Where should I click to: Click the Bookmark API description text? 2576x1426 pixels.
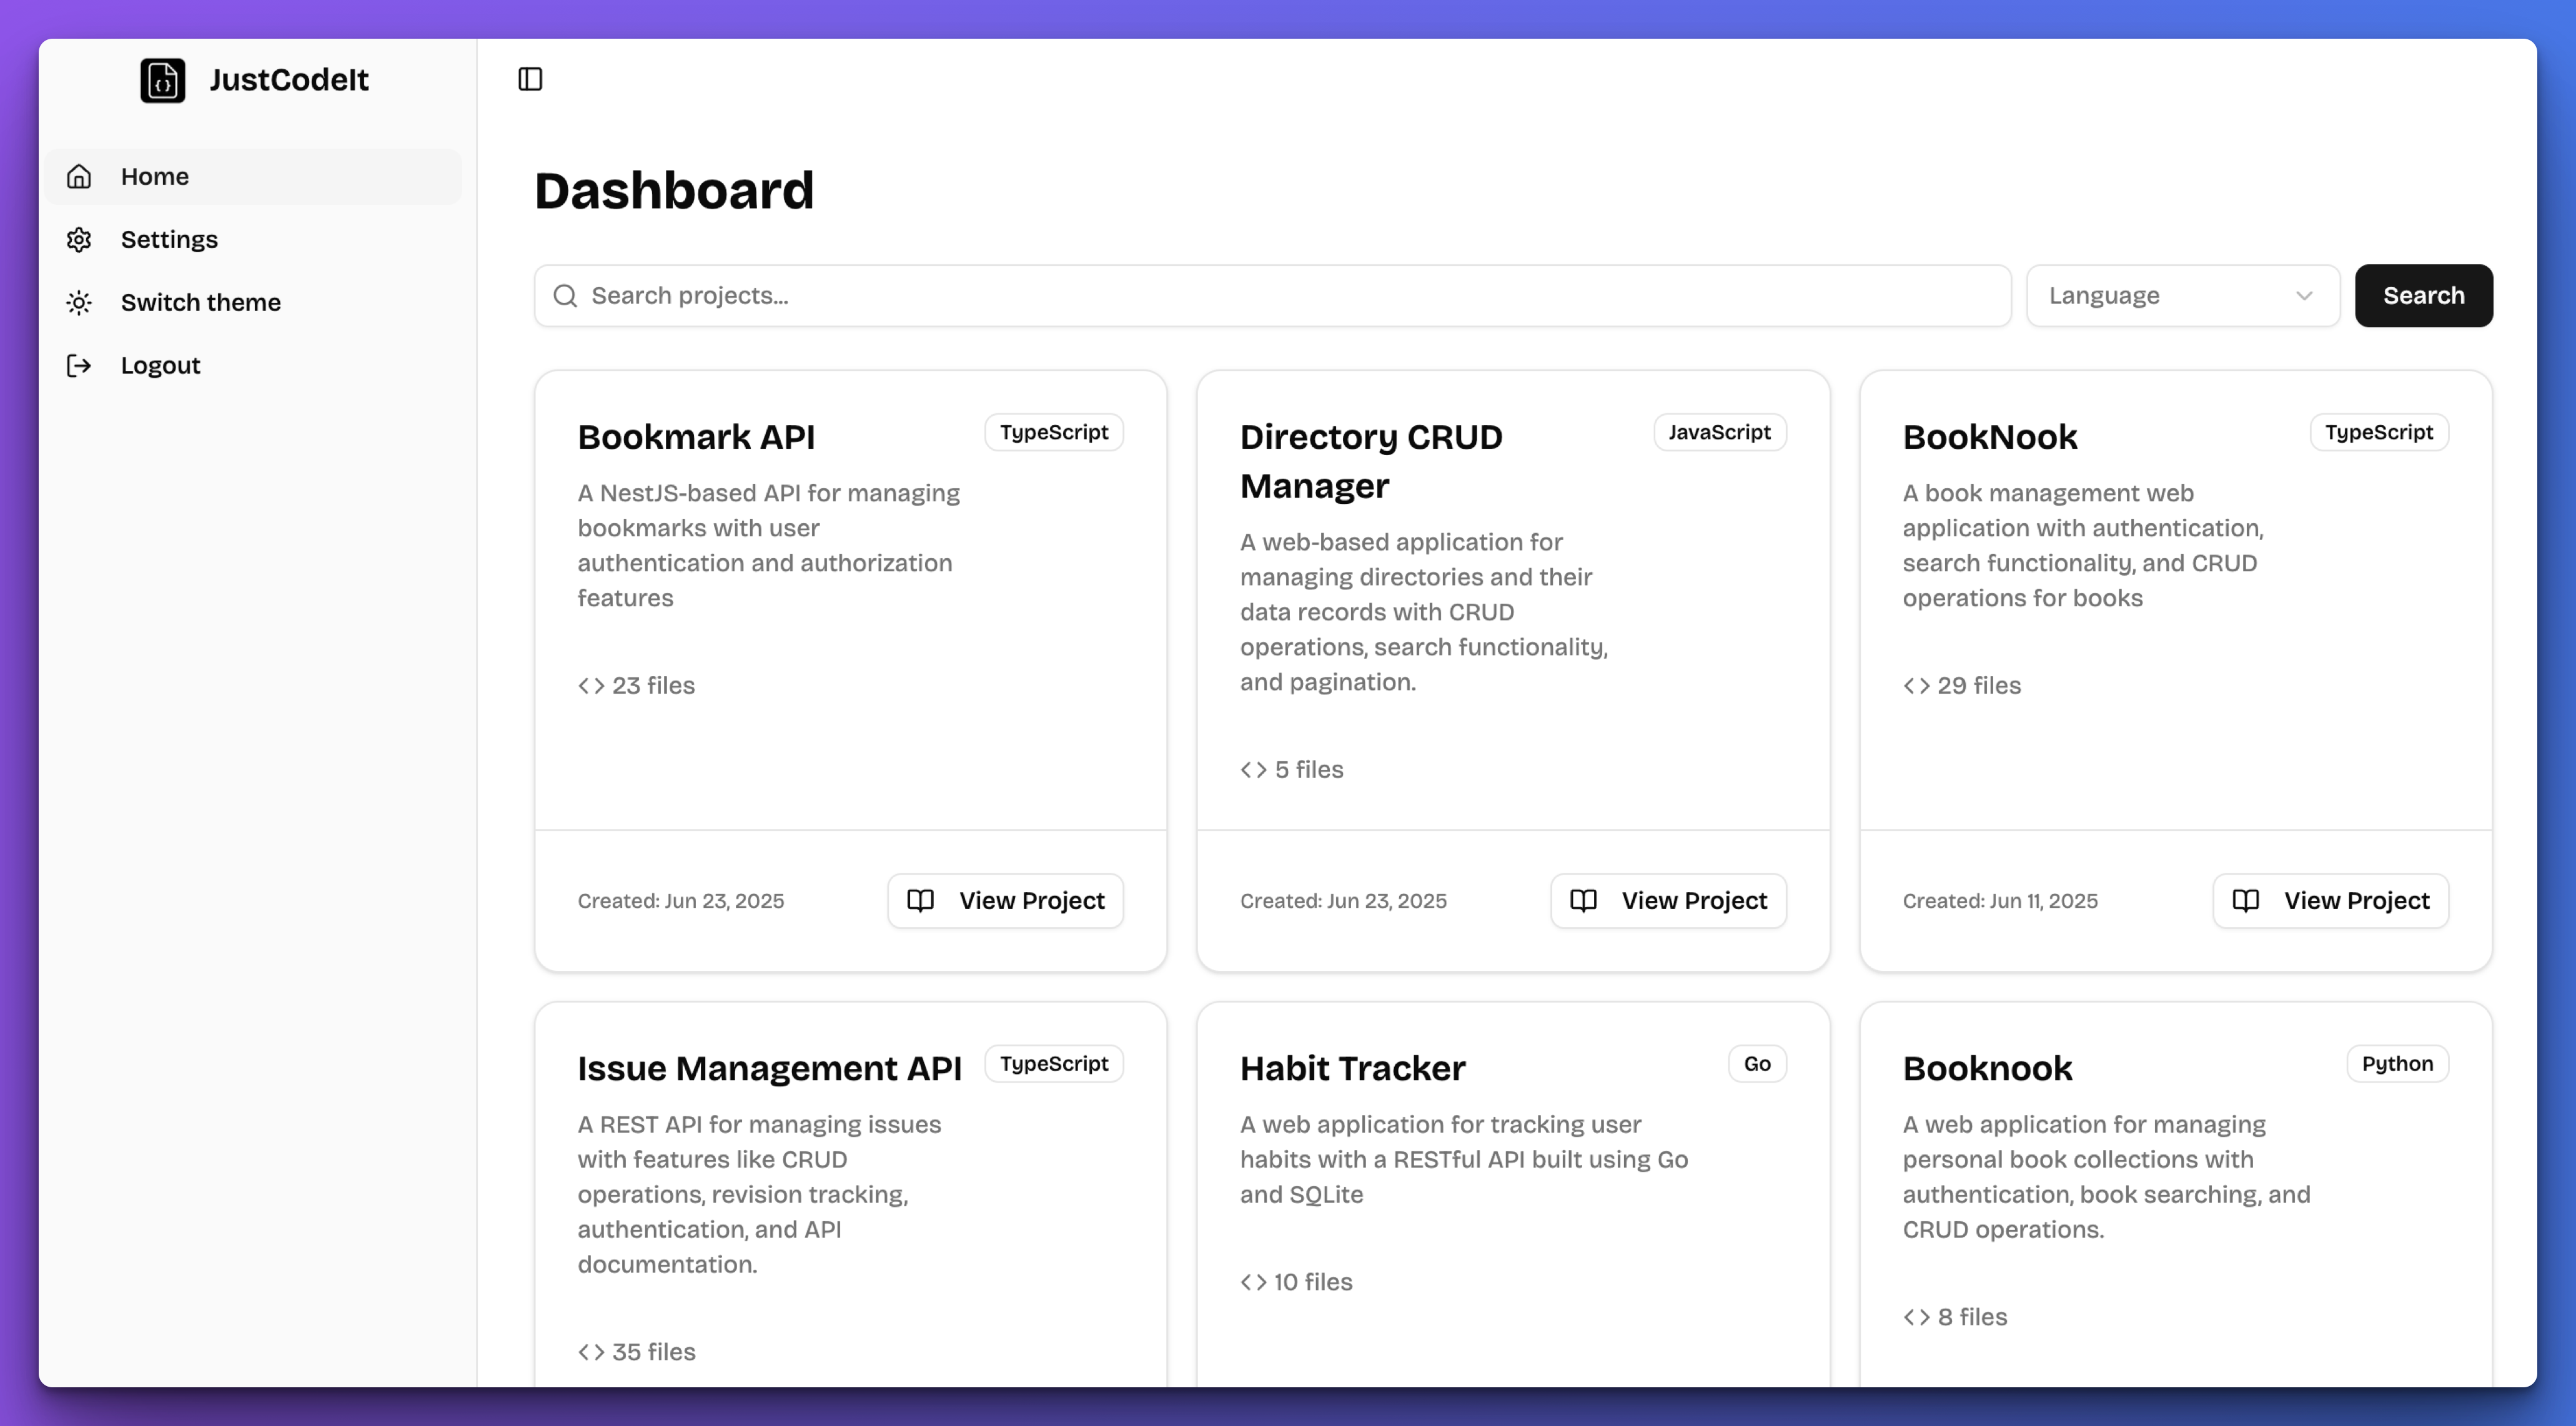[x=769, y=546]
